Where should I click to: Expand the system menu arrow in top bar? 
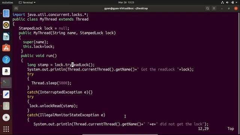[237, 3]
